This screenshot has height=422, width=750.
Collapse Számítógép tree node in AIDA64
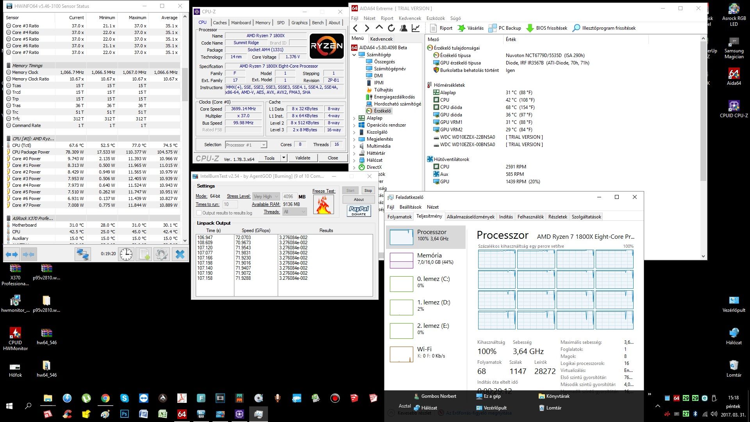pyautogui.click(x=354, y=55)
